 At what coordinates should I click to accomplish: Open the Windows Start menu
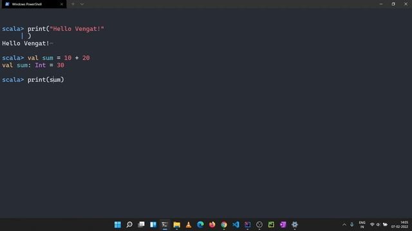pyautogui.click(x=118, y=225)
